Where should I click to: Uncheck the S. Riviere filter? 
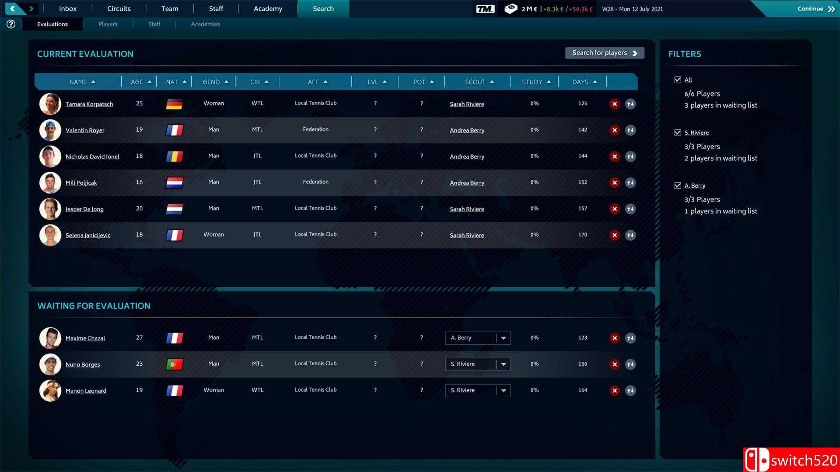pyautogui.click(x=678, y=133)
